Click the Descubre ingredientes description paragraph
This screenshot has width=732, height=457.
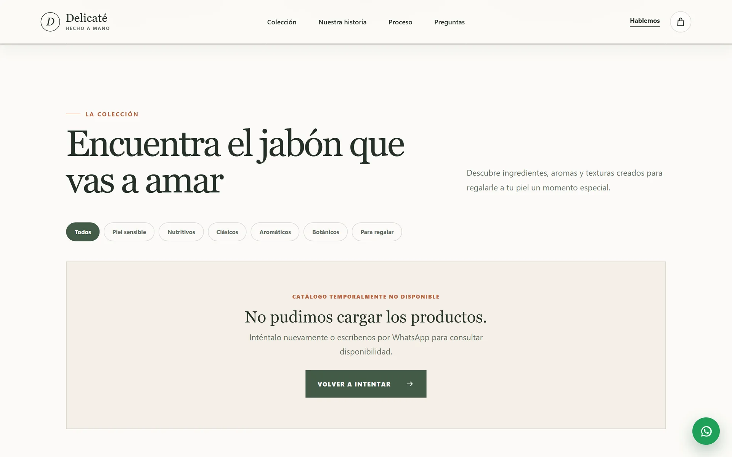[x=565, y=180]
